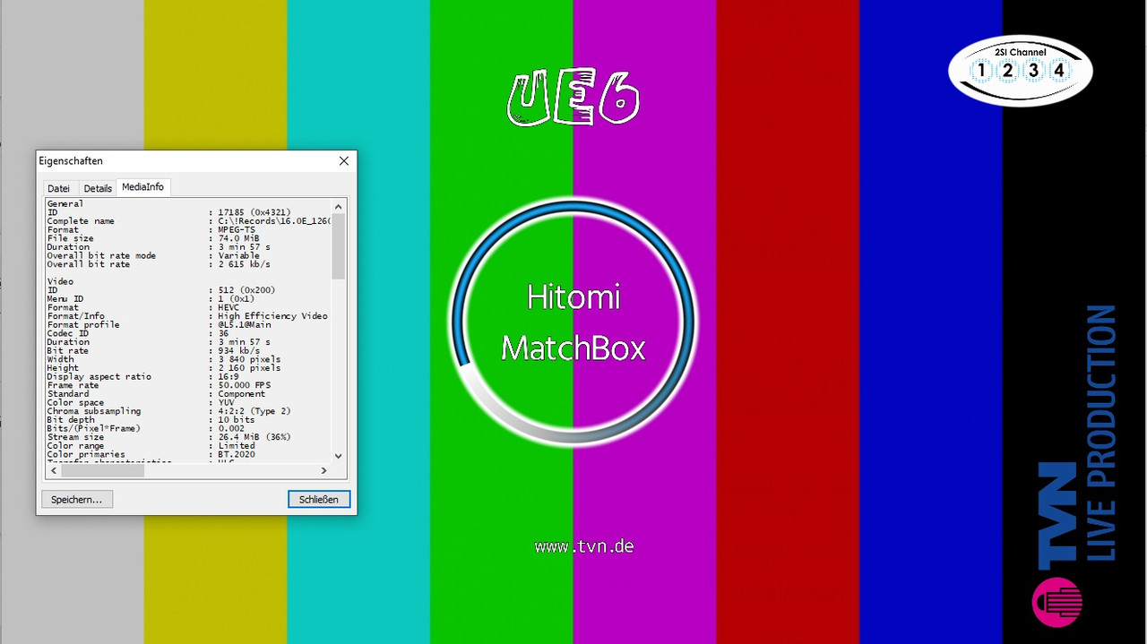Click the vertical scrollbar thumb in MediaInfo
The height and width of the screenshot is (644, 1147).
[338, 246]
